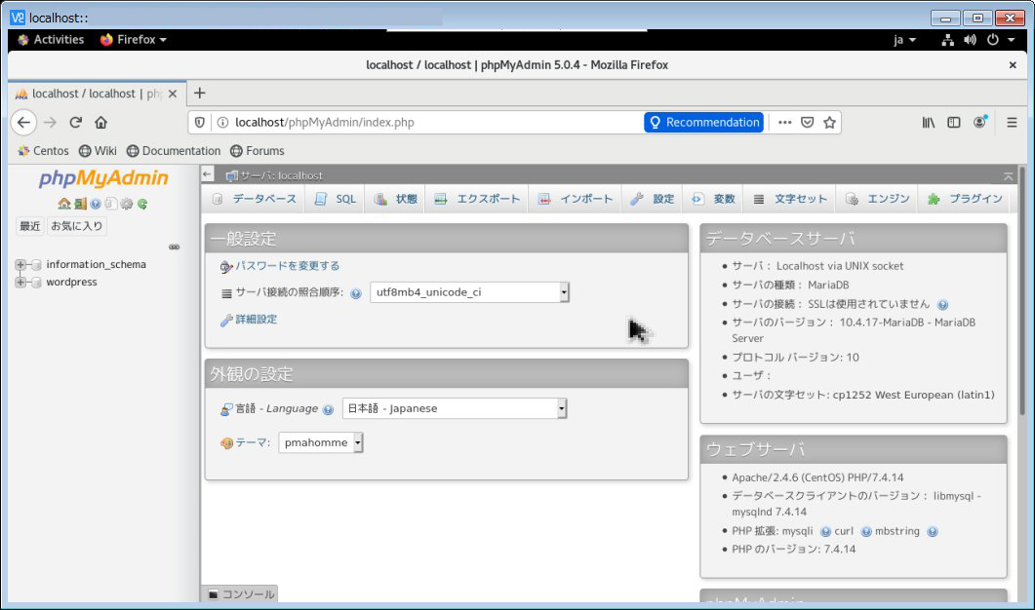Screen dimensions: 1035x610
Task: Open the 文字セット tab
Action: [x=790, y=199]
